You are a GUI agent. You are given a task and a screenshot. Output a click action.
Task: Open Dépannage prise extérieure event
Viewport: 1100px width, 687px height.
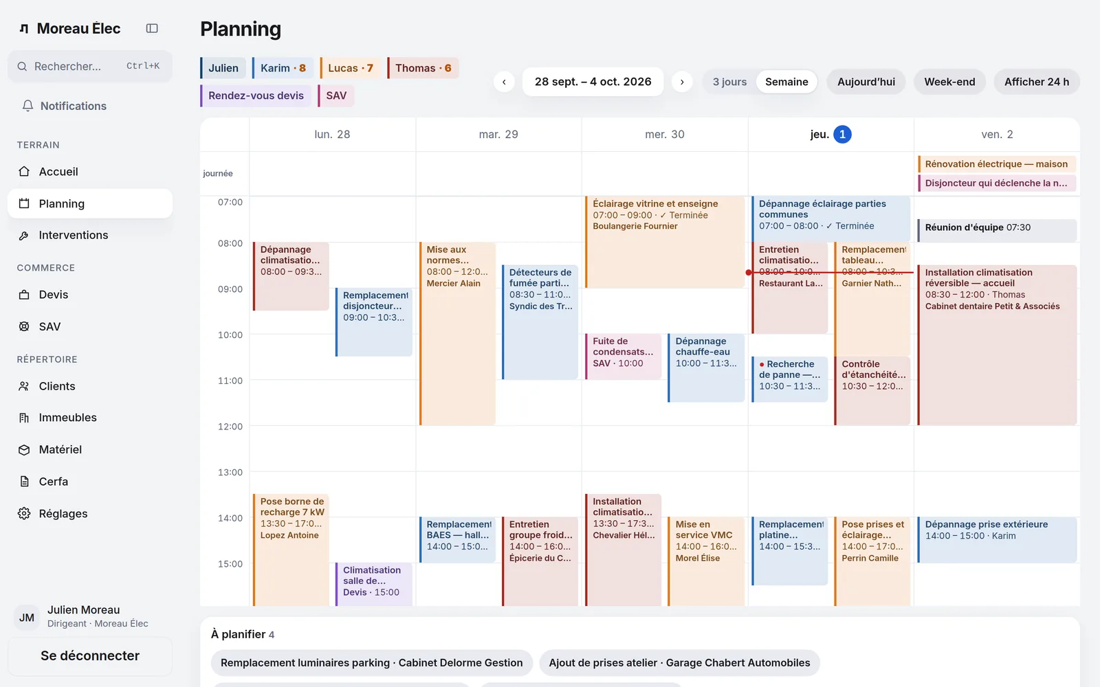coord(997,540)
